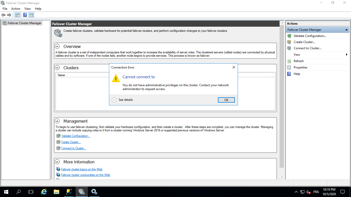
Task: Click the FRA input language indicator
Action: (316, 192)
